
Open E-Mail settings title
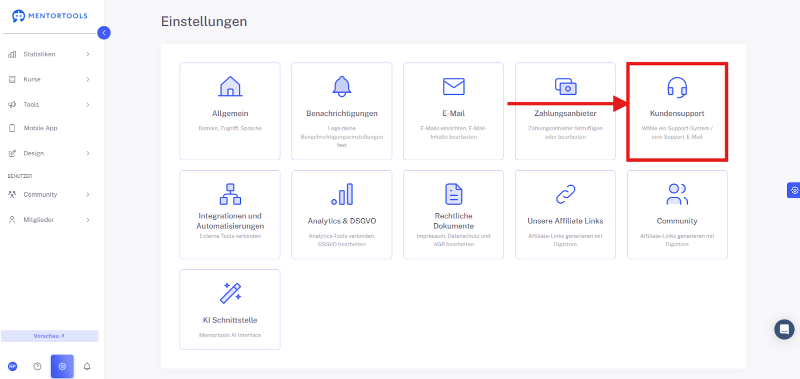453,113
